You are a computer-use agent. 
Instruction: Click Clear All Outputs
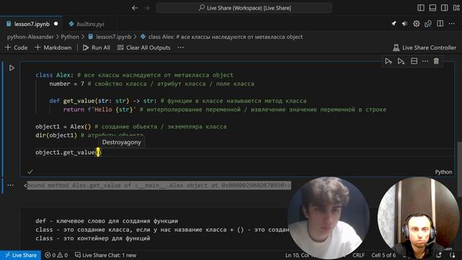(144, 48)
